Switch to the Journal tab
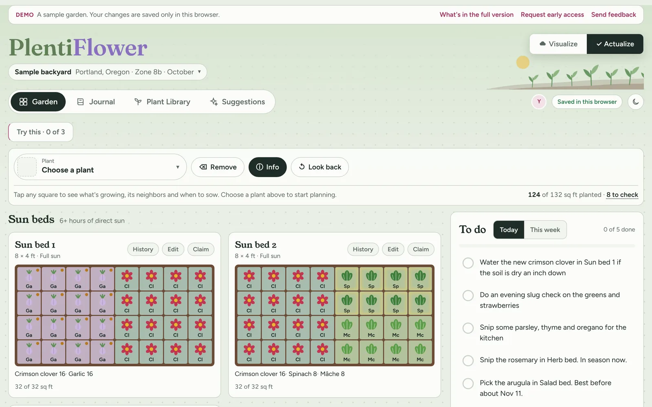This screenshot has height=407, width=652. point(96,102)
